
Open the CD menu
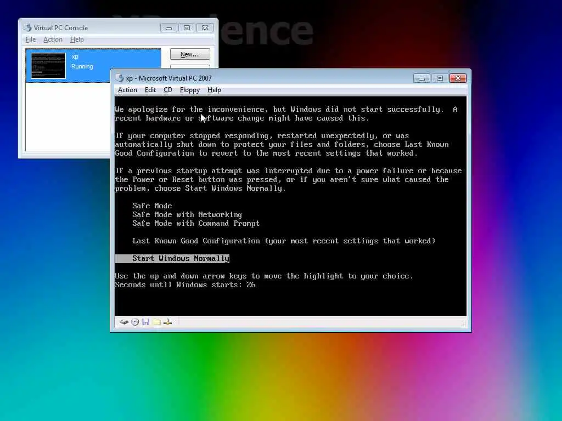click(168, 90)
